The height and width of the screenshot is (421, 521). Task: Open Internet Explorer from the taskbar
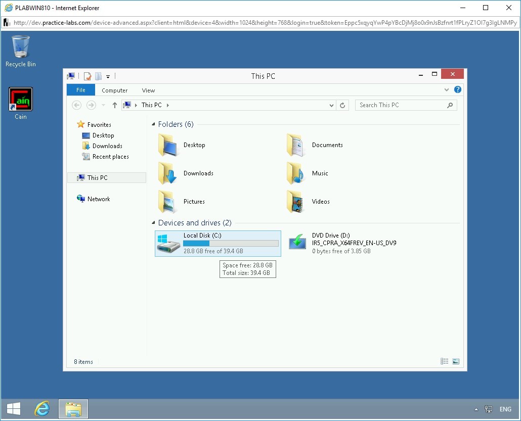42,408
